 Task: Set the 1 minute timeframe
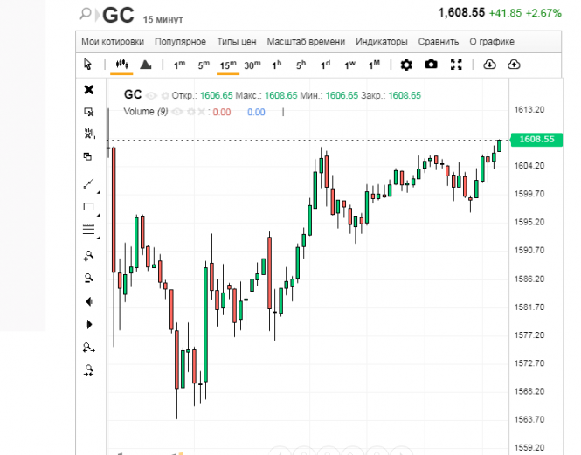179,65
